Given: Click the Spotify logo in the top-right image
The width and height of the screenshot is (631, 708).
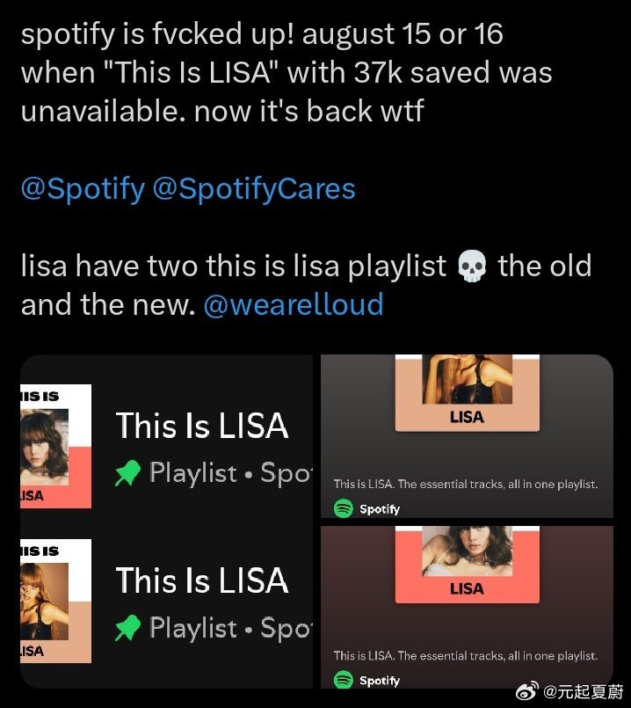Looking at the screenshot, I should [344, 508].
